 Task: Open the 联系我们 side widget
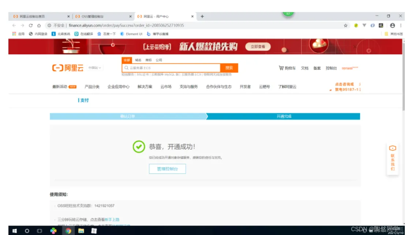392,158
